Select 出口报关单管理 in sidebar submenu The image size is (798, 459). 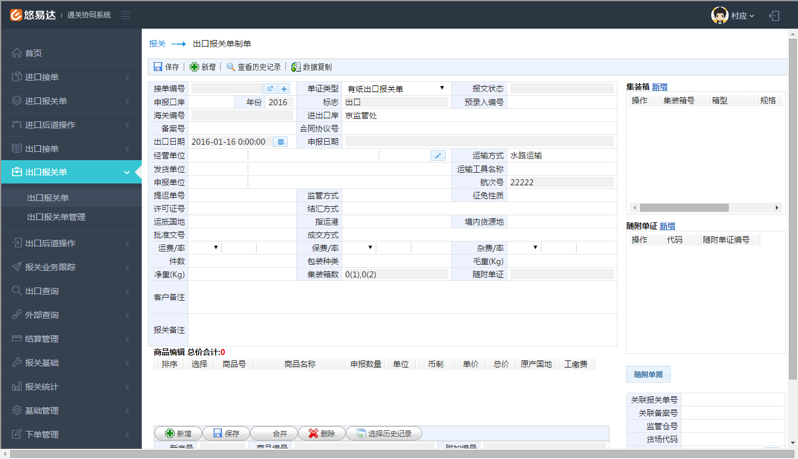click(x=56, y=217)
